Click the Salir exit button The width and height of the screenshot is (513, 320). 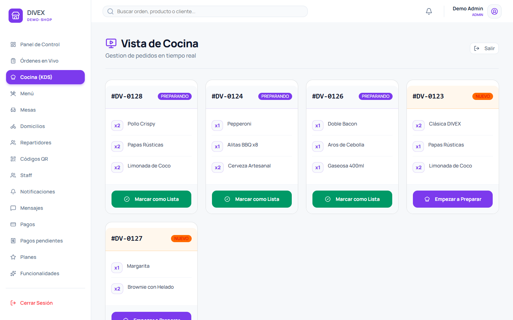point(484,48)
